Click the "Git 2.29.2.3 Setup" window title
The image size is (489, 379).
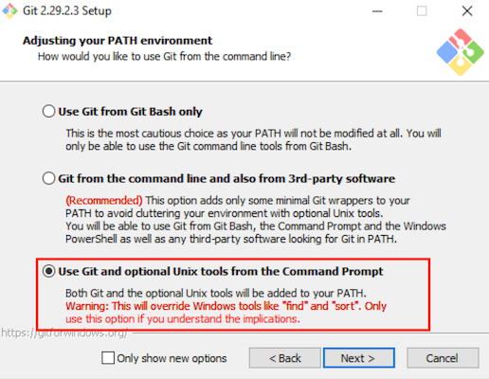click(67, 10)
